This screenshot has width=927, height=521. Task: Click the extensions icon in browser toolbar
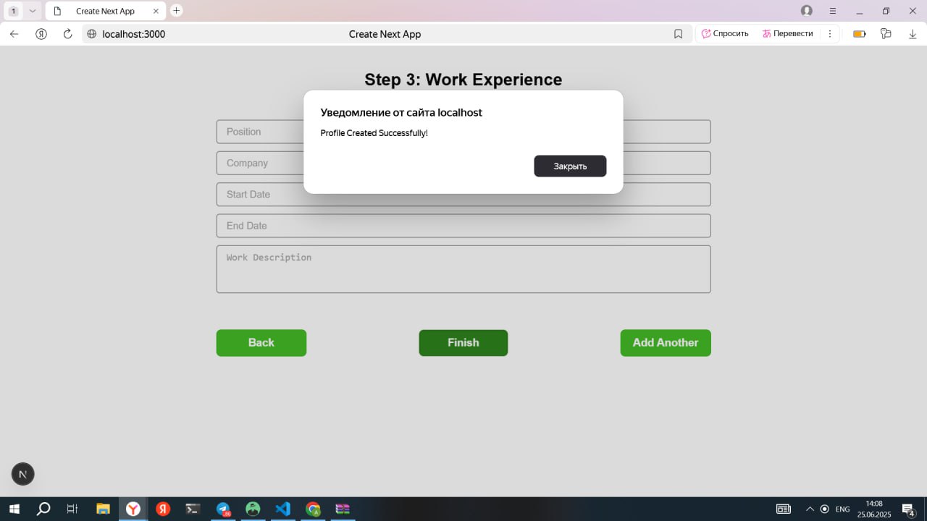[x=886, y=33]
